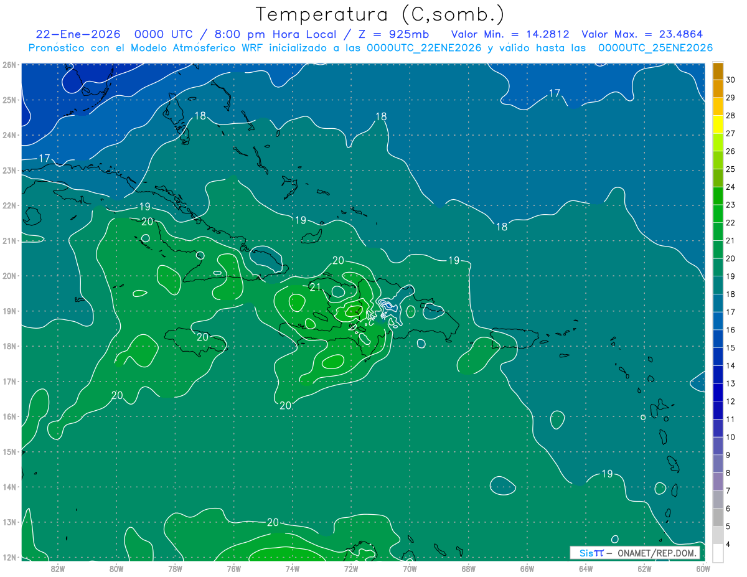Click the 60W longitude axis label
Screen dimensions: 747x577
(x=703, y=568)
